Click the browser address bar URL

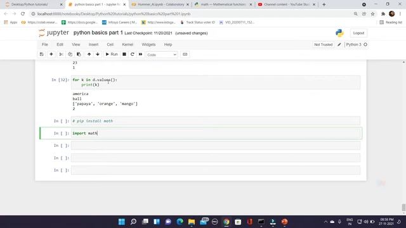click(x=114, y=14)
